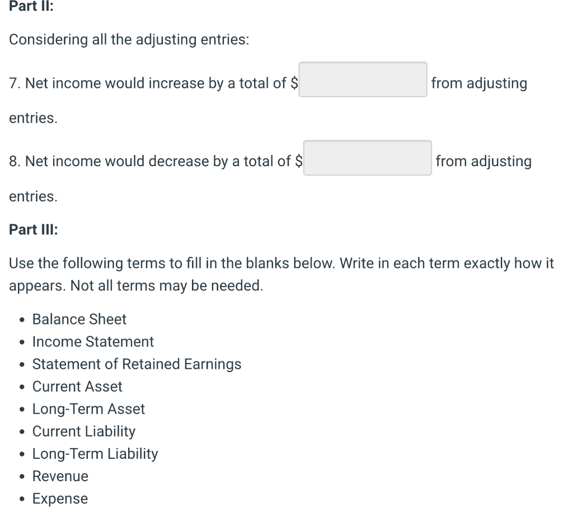This screenshot has height=517, width=573.
Task: Click the word entries below question 8
Action: pyautogui.click(x=32, y=196)
